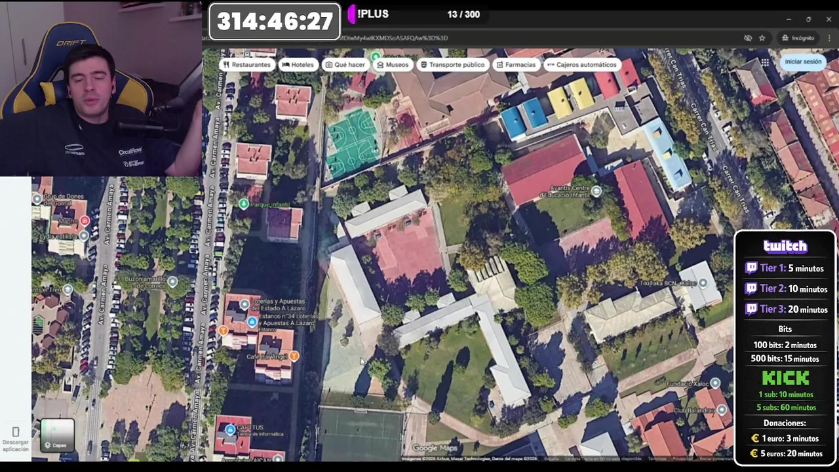
Task: Click the Club Balandrau map pin
Action: [722, 410]
